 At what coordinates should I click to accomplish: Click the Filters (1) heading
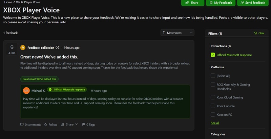pos(215,33)
